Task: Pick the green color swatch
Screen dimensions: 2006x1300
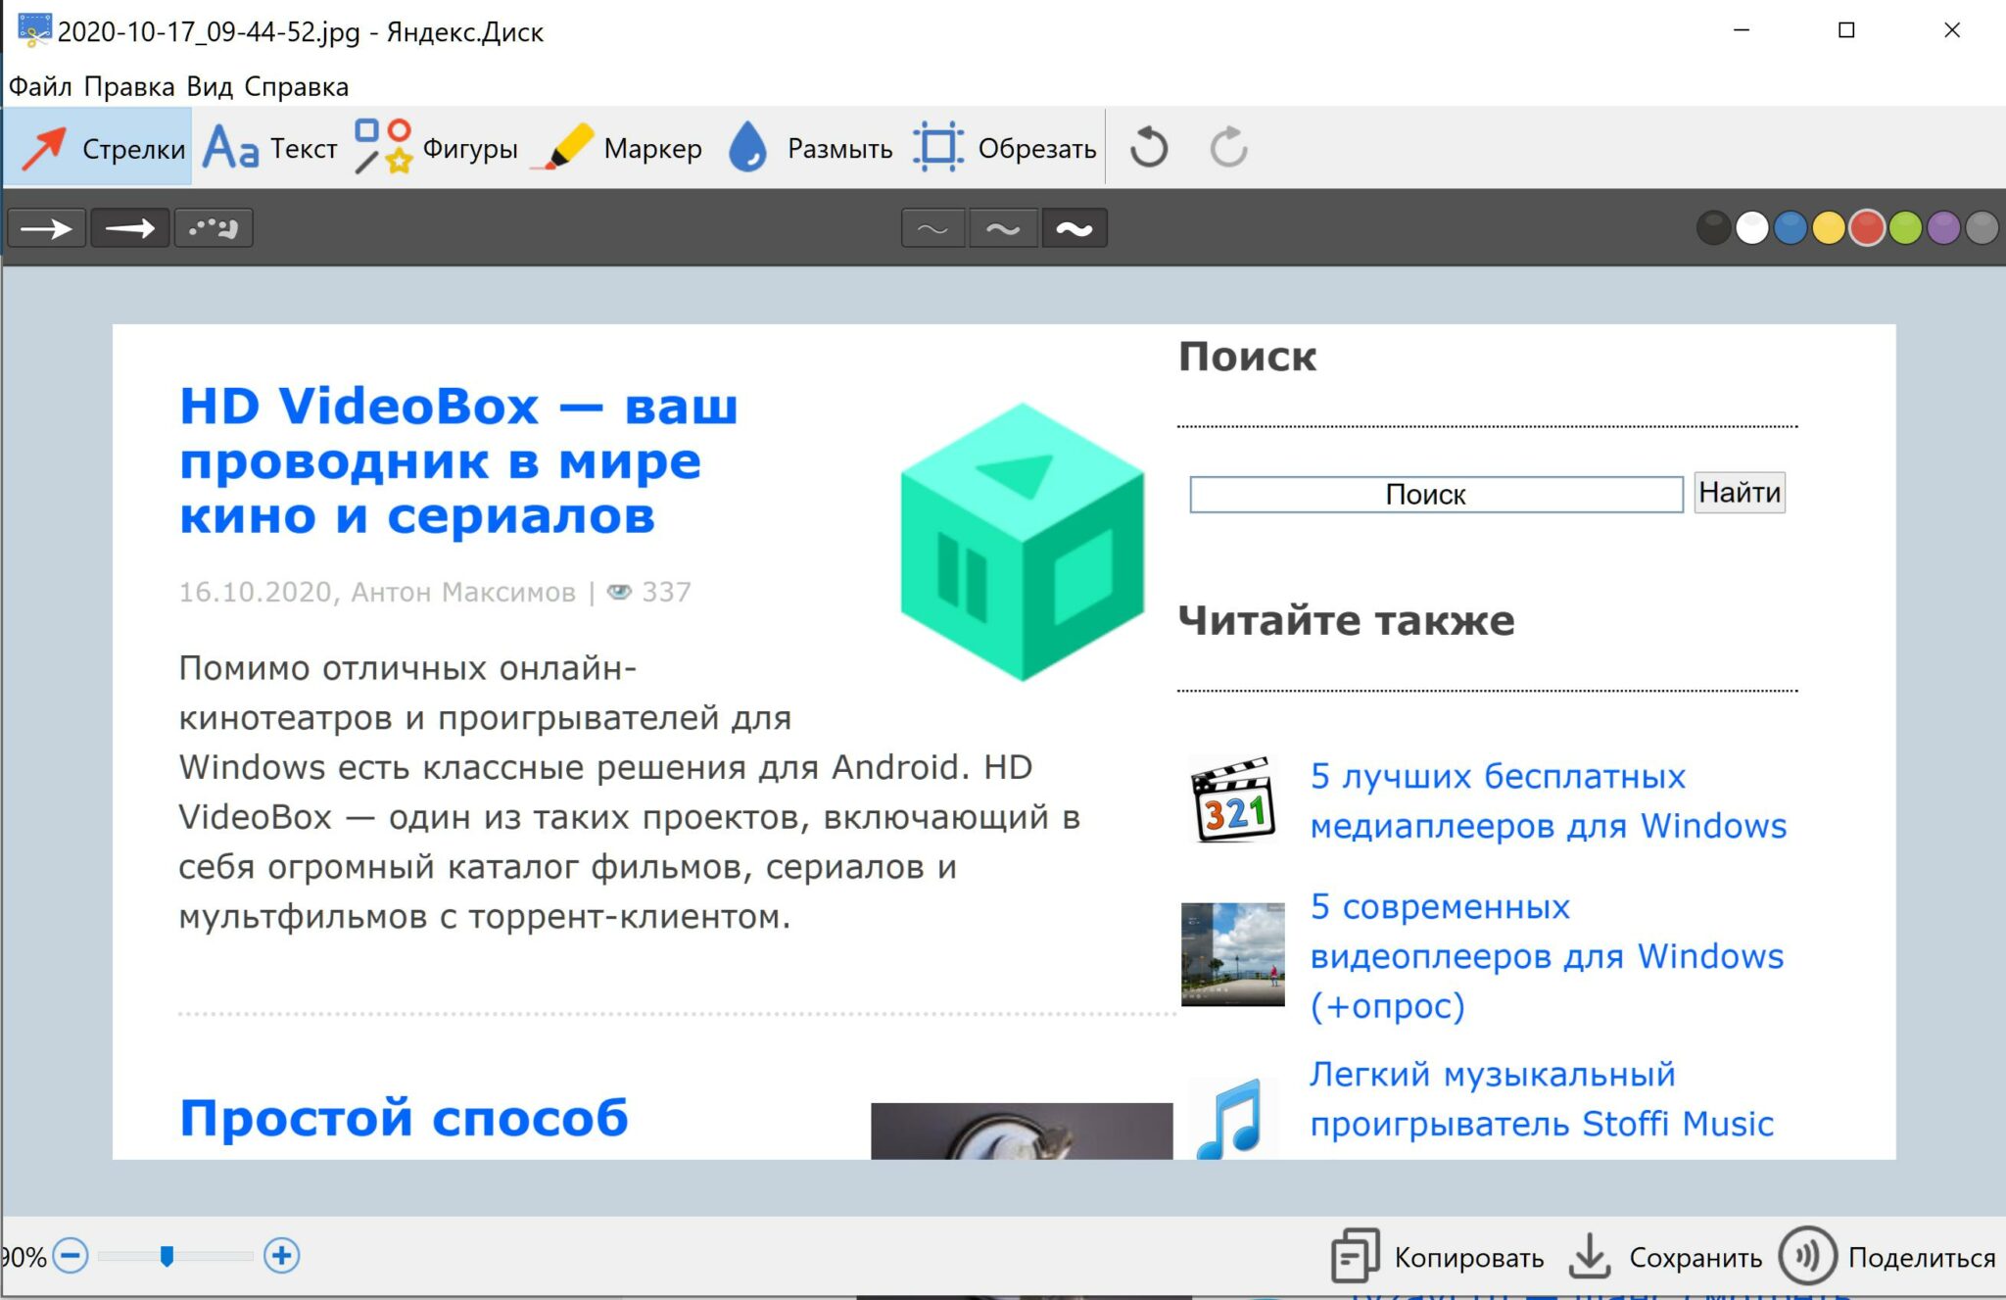Action: (x=1905, y=228)
